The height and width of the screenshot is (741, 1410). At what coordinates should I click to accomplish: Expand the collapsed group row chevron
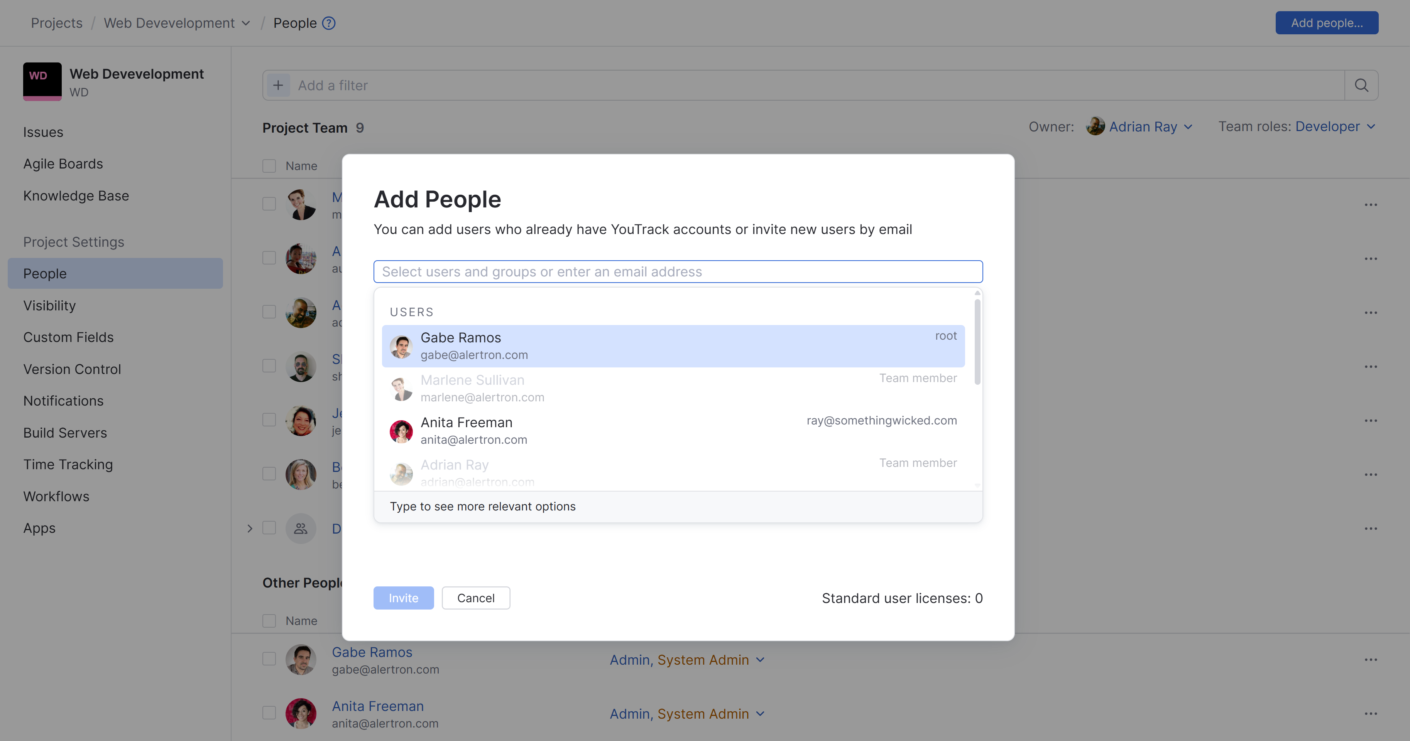click(x=250, y=528)
